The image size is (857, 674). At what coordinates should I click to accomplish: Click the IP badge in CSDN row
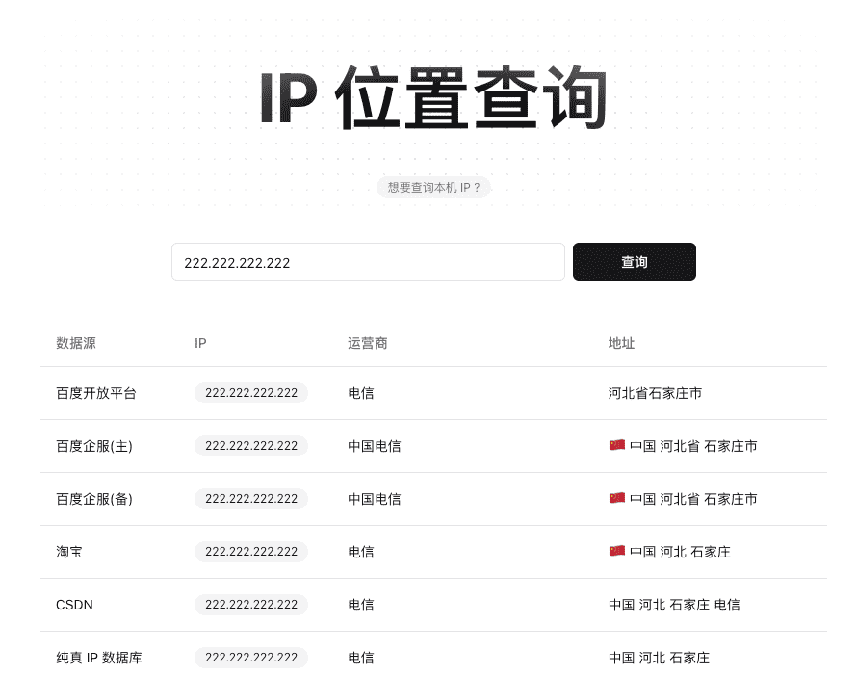tap(251, 605)
